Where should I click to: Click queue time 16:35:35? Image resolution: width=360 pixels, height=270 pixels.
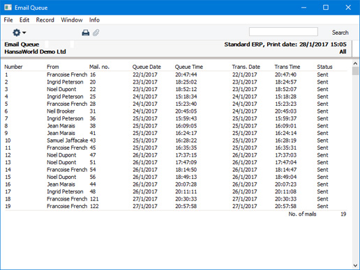click(x=186, y=148)
